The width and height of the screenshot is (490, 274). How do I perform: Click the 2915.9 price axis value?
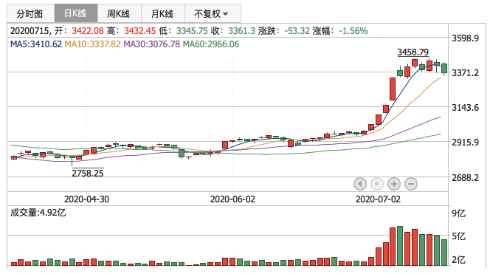tap(466, 143)
